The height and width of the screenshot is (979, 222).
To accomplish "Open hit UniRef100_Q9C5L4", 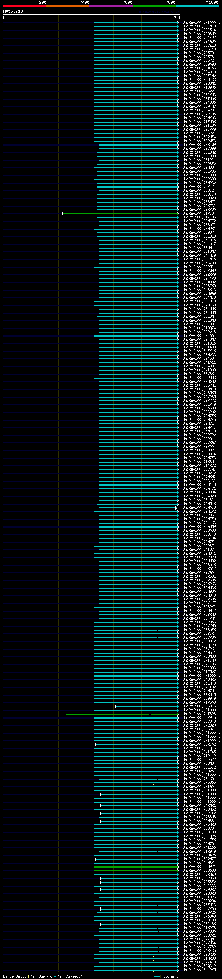I will pyautogui.click(x=199, y=30).
